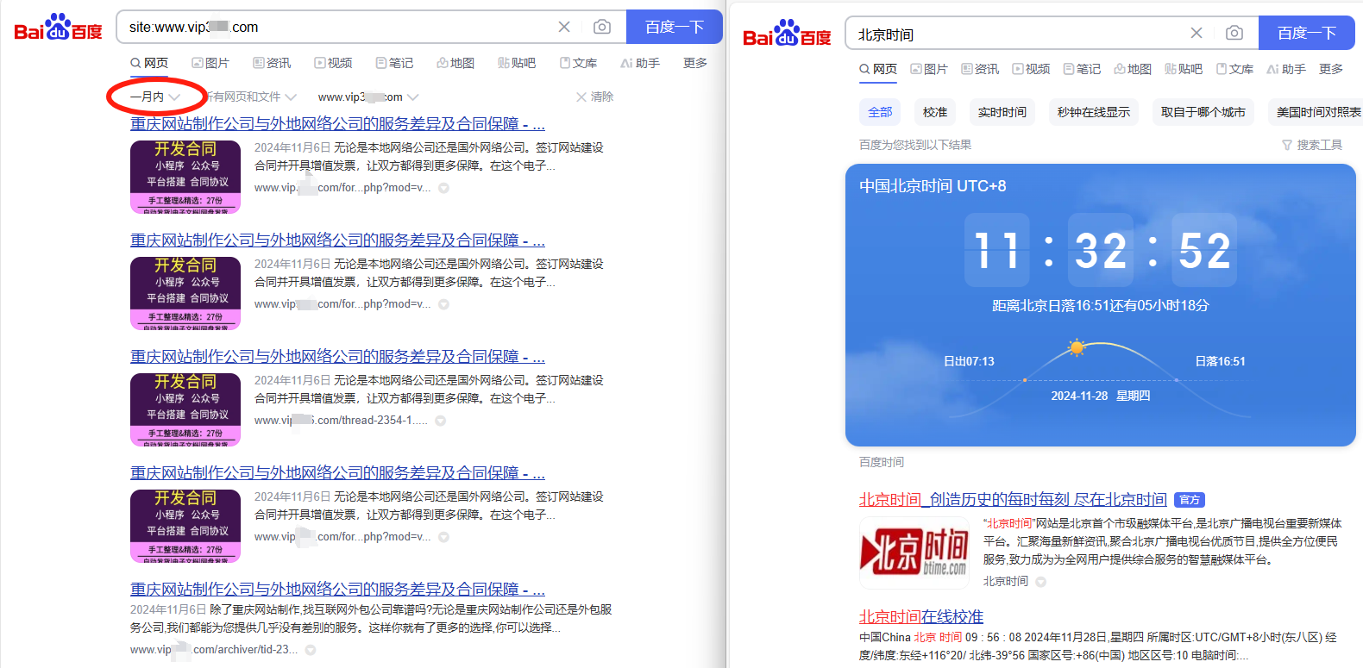
Task: Click the arrow icon beside archiver/tid-23 URL
Action: (x=311, y=650)
